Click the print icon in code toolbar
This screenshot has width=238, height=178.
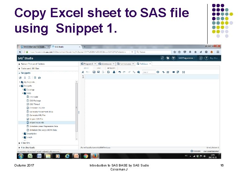pos(114,72)
